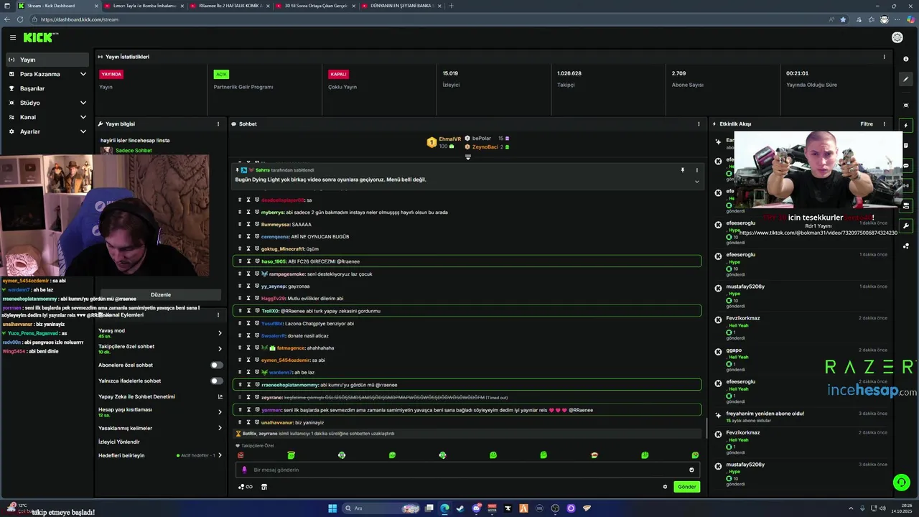Open the wrench tools icon in right sidebar
This screenshot has width=919, height=517.
click(906, 225)
